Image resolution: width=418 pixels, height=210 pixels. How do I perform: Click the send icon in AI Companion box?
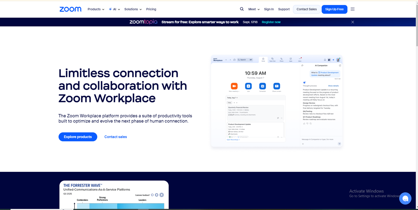[339, 144]
